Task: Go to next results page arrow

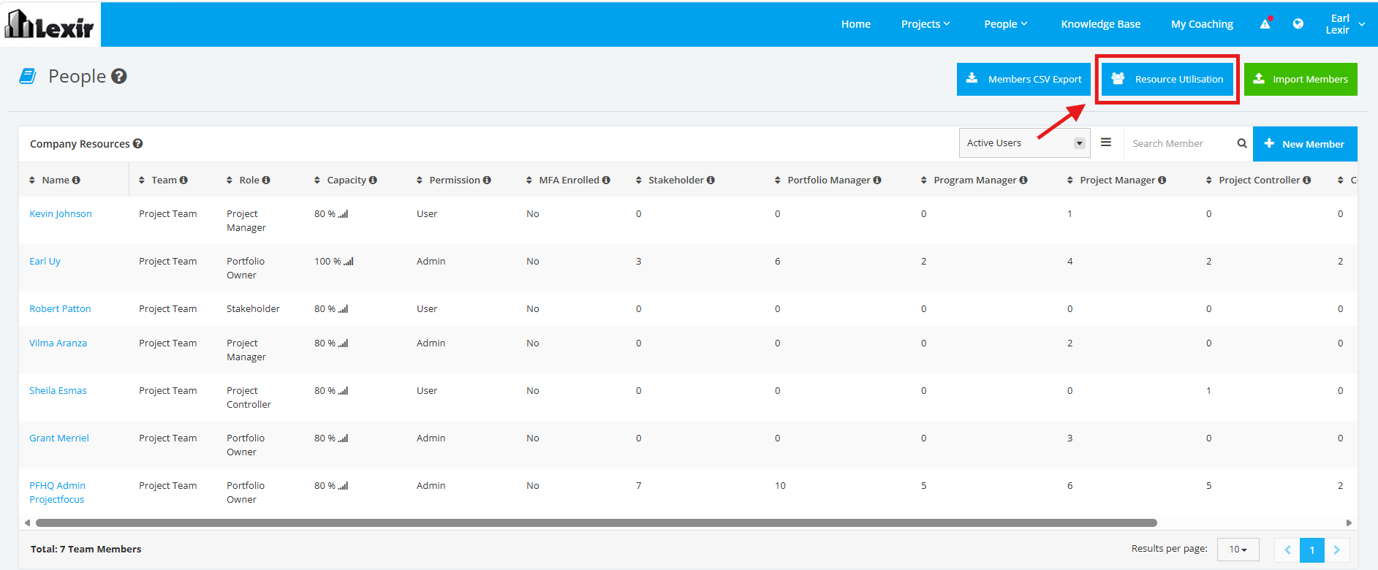Action: [x=1336, y=550]
